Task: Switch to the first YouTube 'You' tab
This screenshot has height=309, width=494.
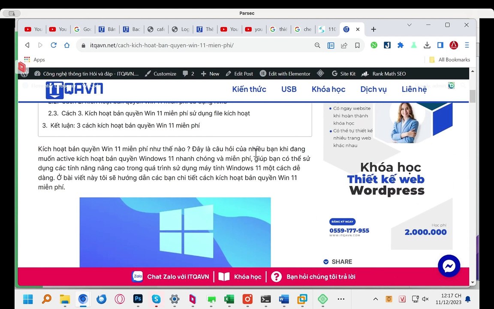Action: (33, 29)
